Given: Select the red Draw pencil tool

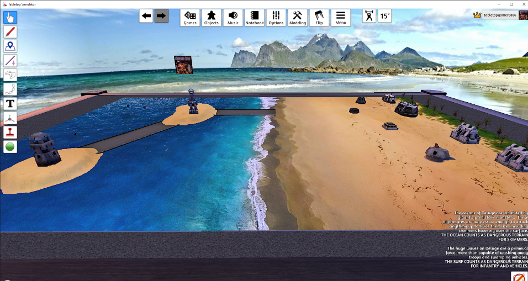Looking at the screenshot, I should 10,31.
